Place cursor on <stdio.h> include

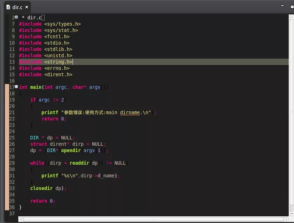(57, 43)
